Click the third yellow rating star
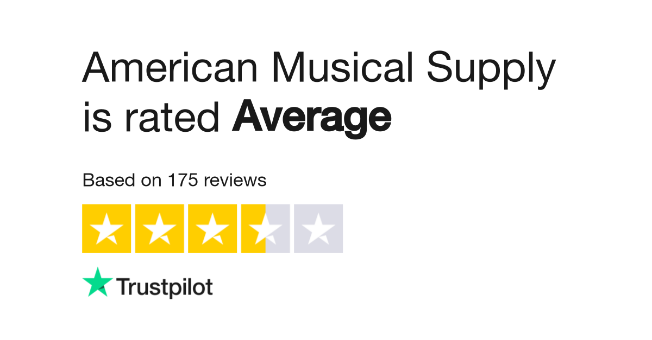Image resolution: width=652 pixels, height=340 pixels. point(212,228)
